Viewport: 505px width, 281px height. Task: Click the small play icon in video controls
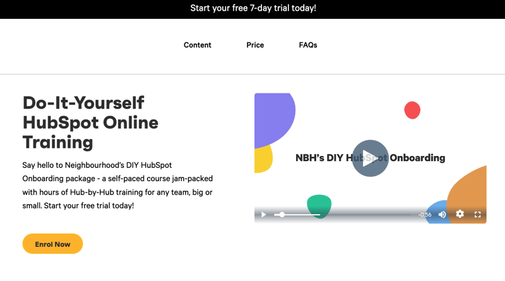(263, 215)
